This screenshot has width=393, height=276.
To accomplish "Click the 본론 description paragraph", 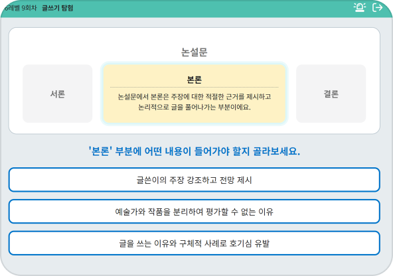I will click(195, 102).
